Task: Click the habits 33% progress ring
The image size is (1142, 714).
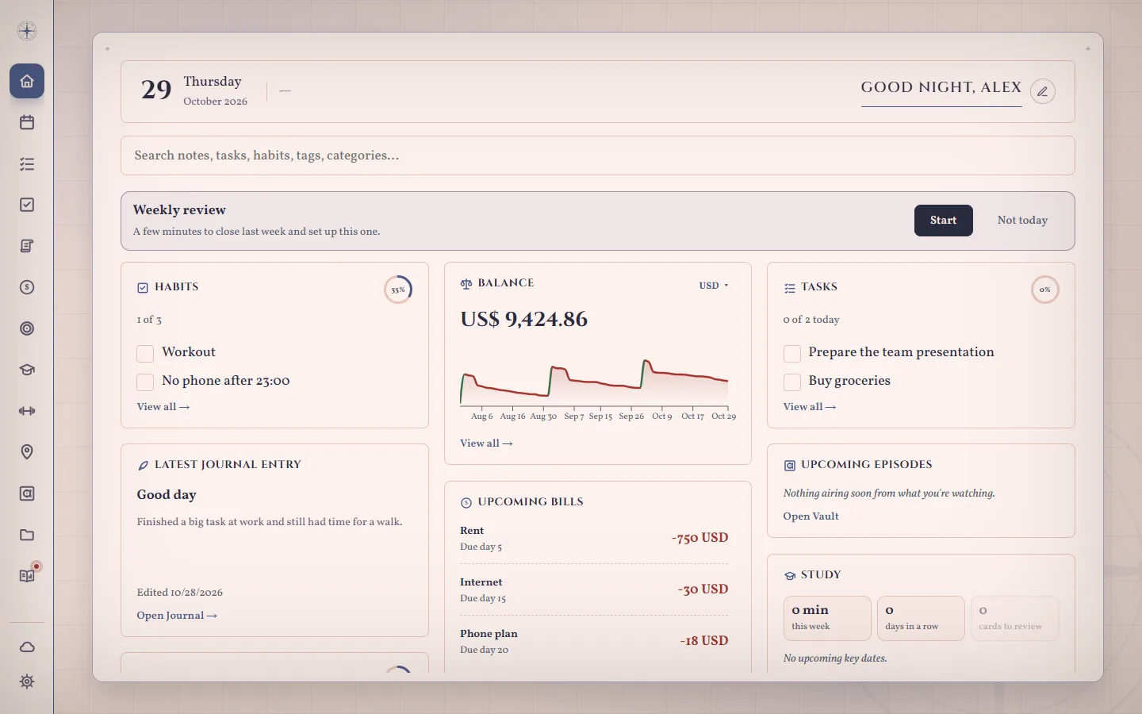Action: pyautogui.click(x=398, y=290)
